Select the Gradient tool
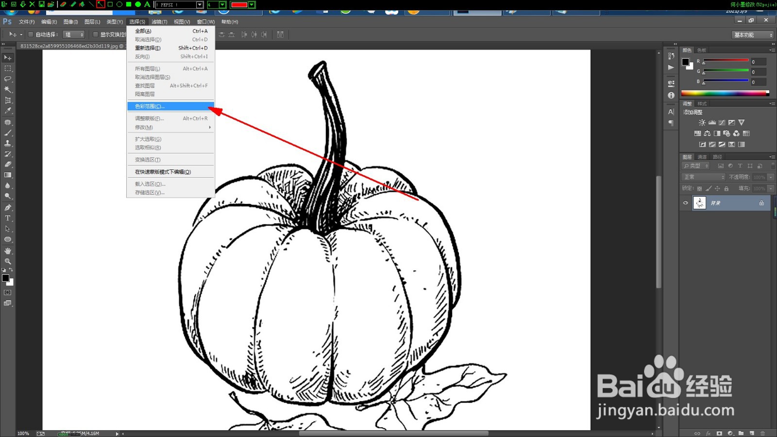 (x=8, y=175)
